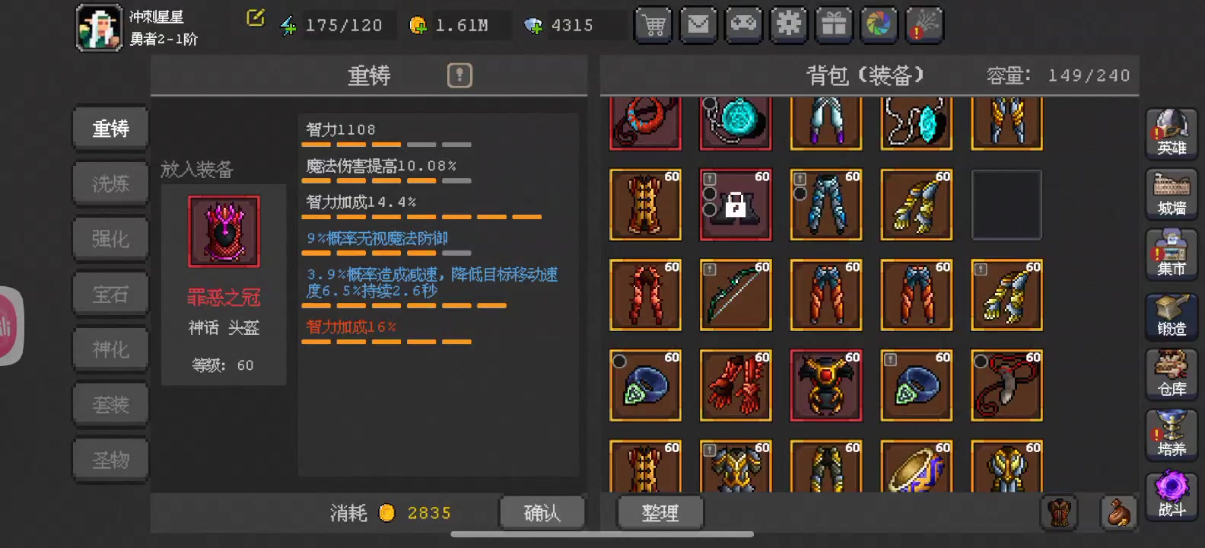
Task: Select the 宝石 gem tab
Action: (x=110, y=294)
